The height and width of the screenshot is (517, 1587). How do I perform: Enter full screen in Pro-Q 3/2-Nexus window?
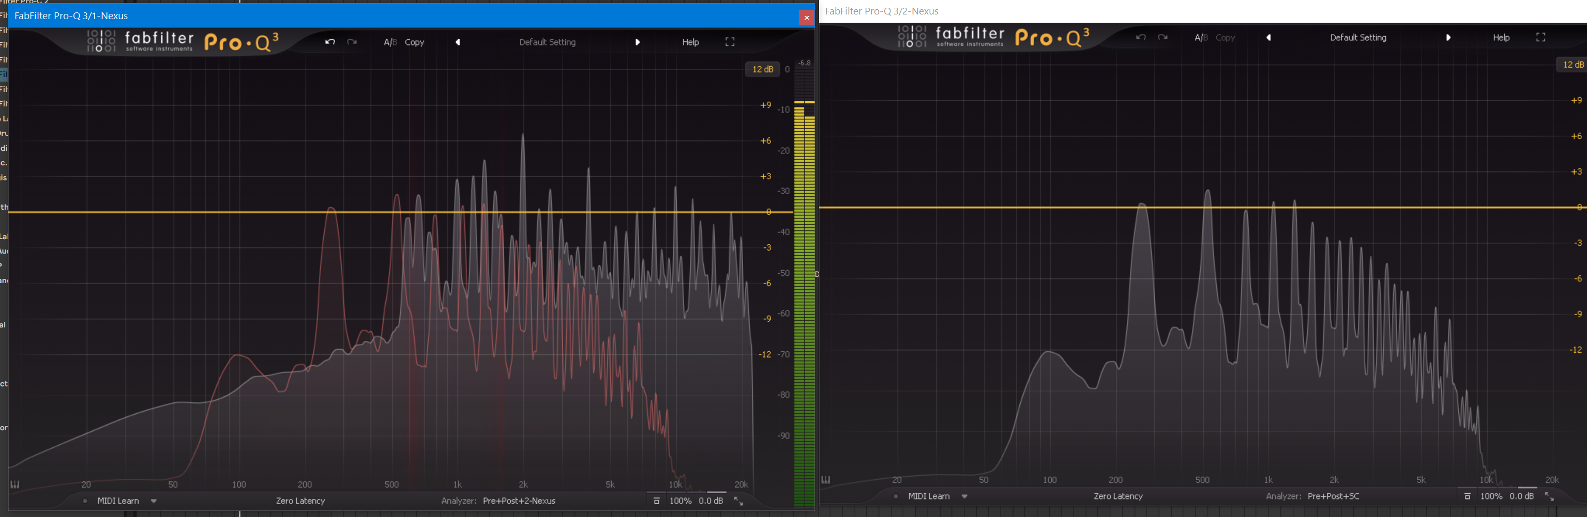[x=1541, y=38]
